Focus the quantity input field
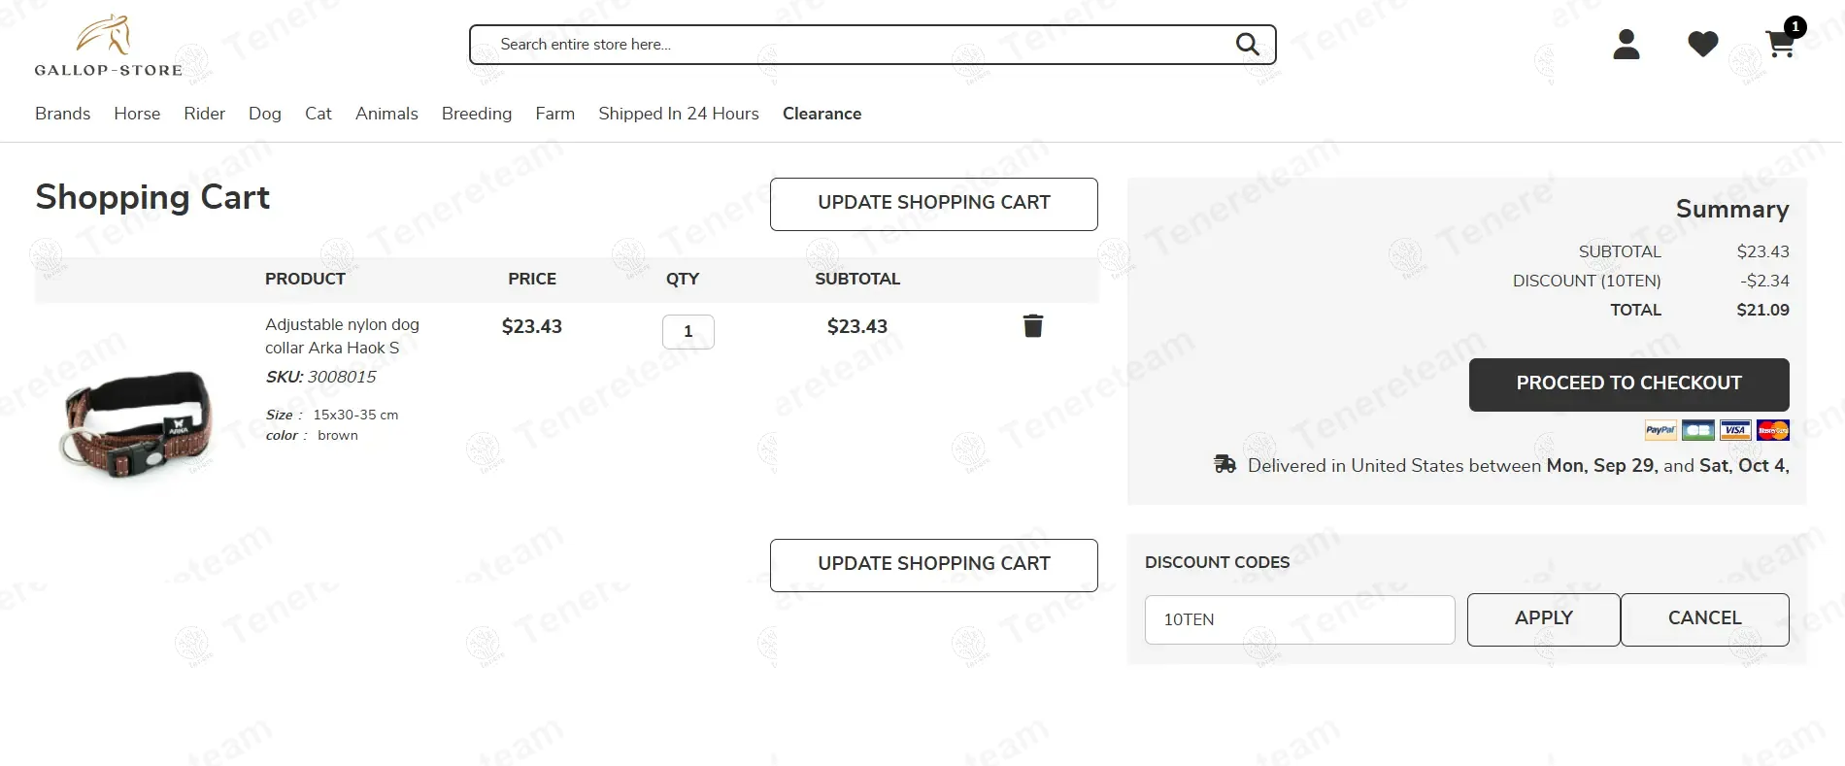The image size is (1845, 766). 688,332
